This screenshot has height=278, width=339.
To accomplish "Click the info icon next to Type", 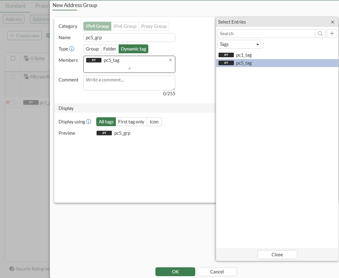I will [x=72, y=49].
